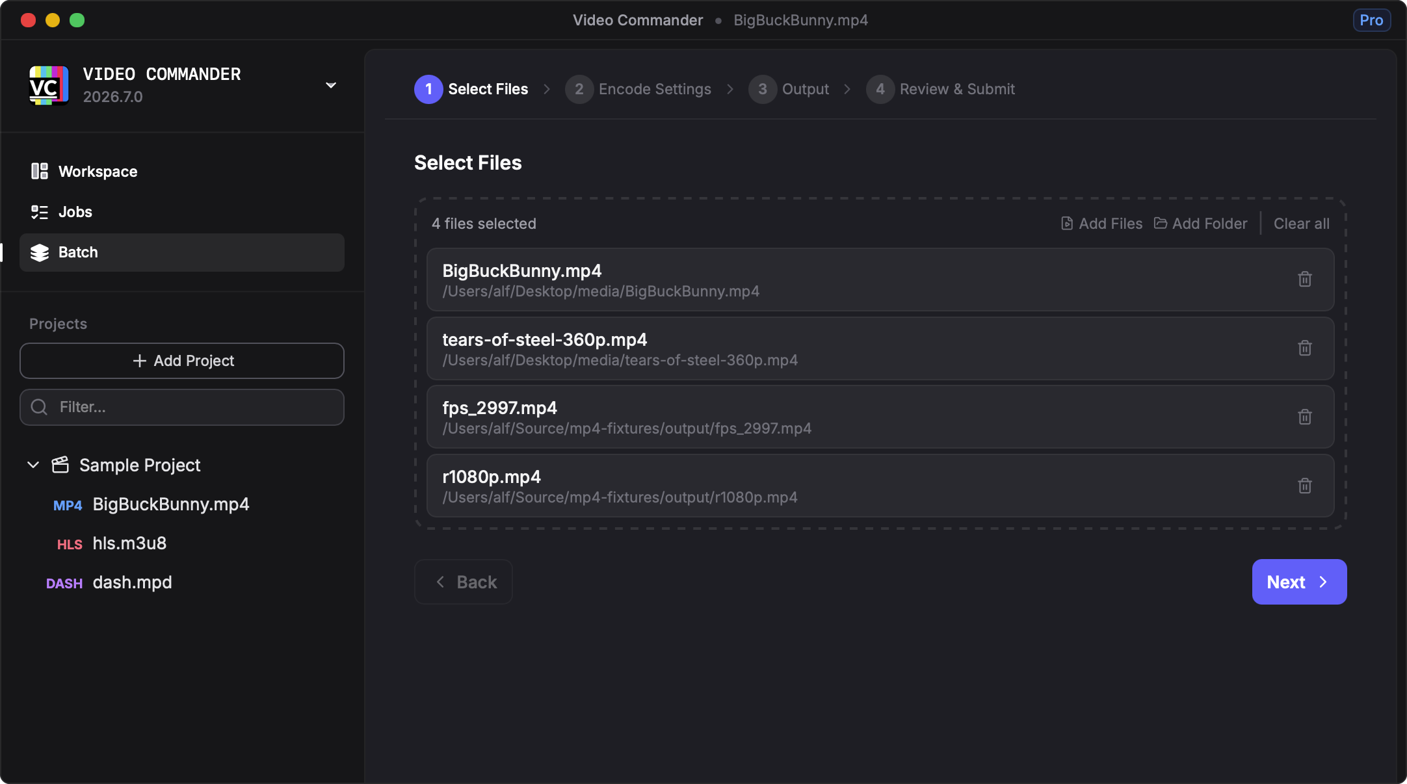Open the hls.m3u8 project file
The height and width of the screenshot is (784, 1407).
pos(129,543)
